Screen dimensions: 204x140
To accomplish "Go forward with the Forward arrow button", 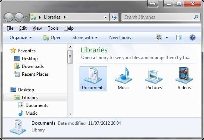I will pos(19,17).
